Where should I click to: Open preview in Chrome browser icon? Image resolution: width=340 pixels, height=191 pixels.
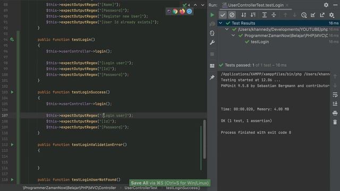pos(175,12)
